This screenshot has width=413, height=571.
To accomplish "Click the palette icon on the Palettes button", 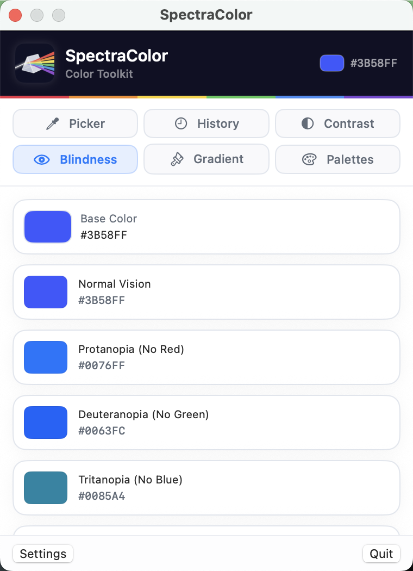I will pos(310,159).
